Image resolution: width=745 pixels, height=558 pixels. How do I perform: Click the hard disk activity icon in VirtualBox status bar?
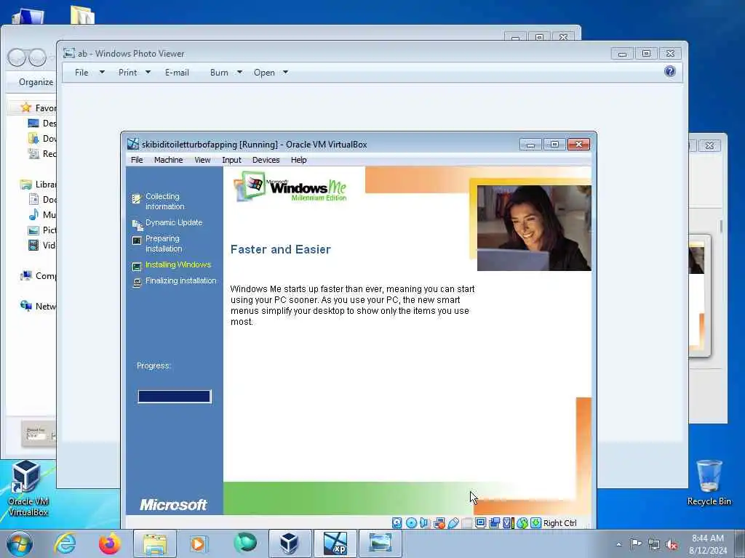(397, 523)
